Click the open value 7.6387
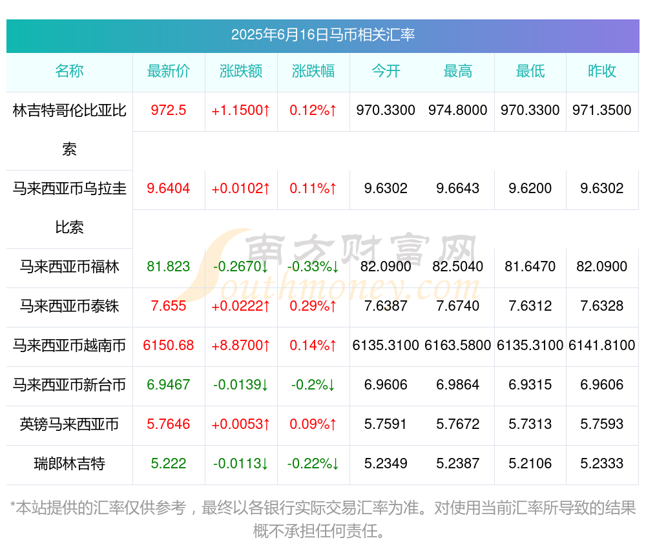 (386, 306)
